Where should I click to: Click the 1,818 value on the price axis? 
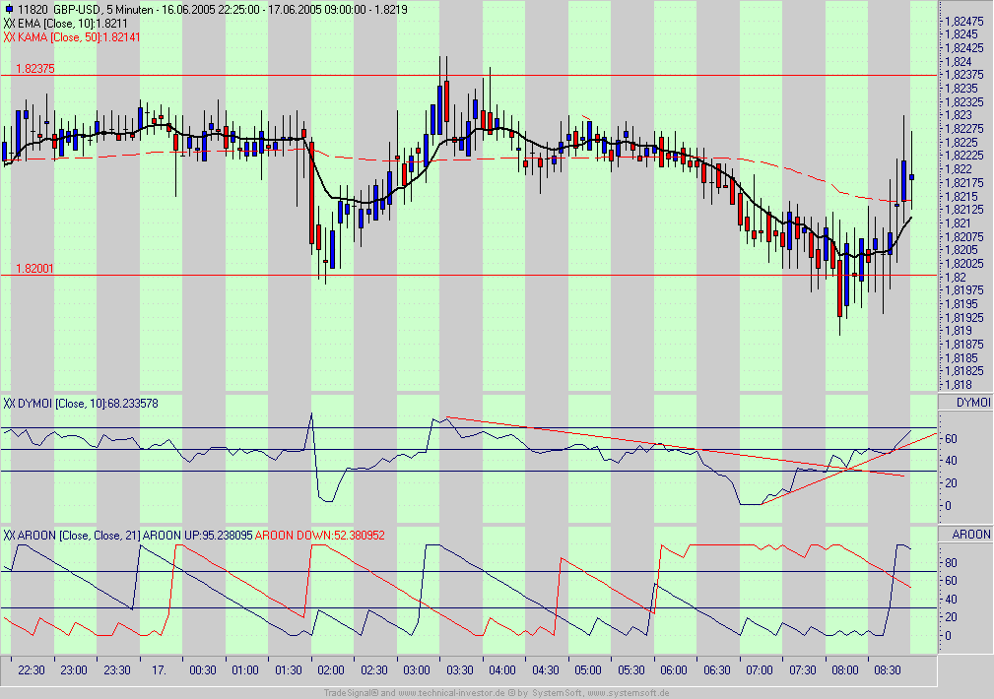958,385
